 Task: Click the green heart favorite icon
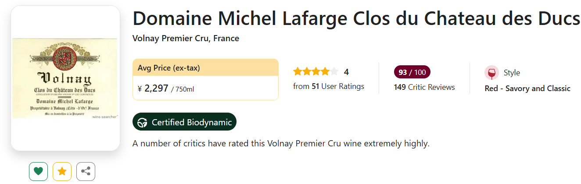(x=39, y=171)
